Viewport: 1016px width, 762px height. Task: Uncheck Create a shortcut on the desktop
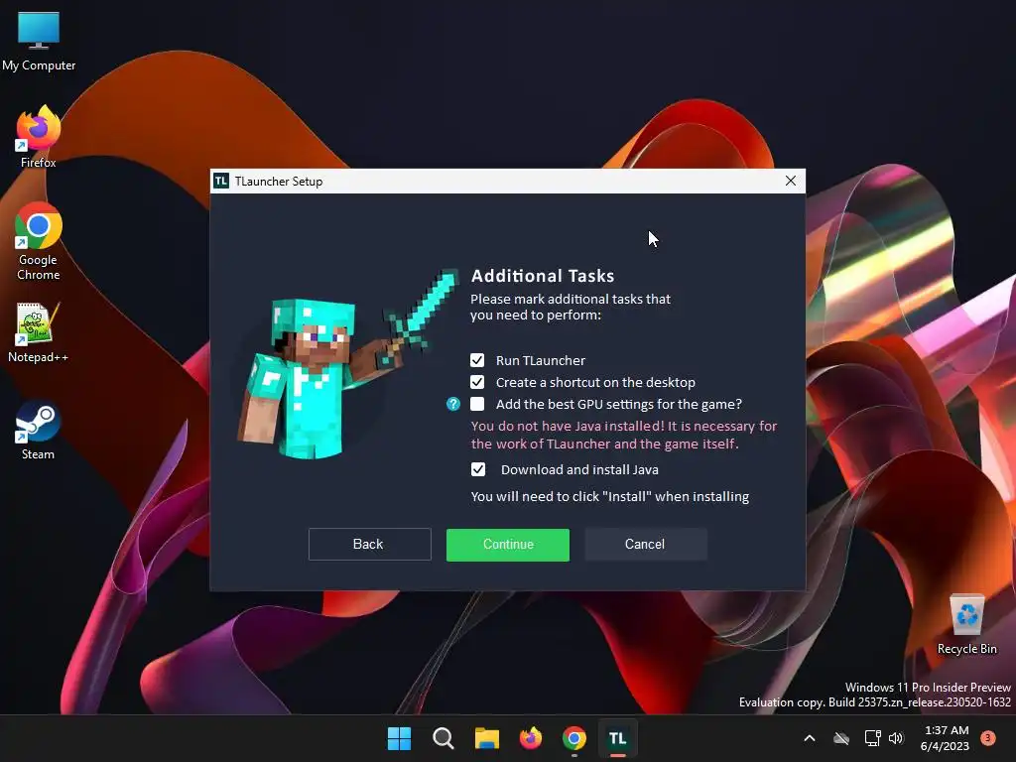click(x=477, y=382)
